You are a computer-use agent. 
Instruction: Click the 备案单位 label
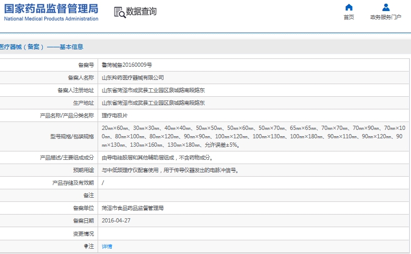point(83,208)
